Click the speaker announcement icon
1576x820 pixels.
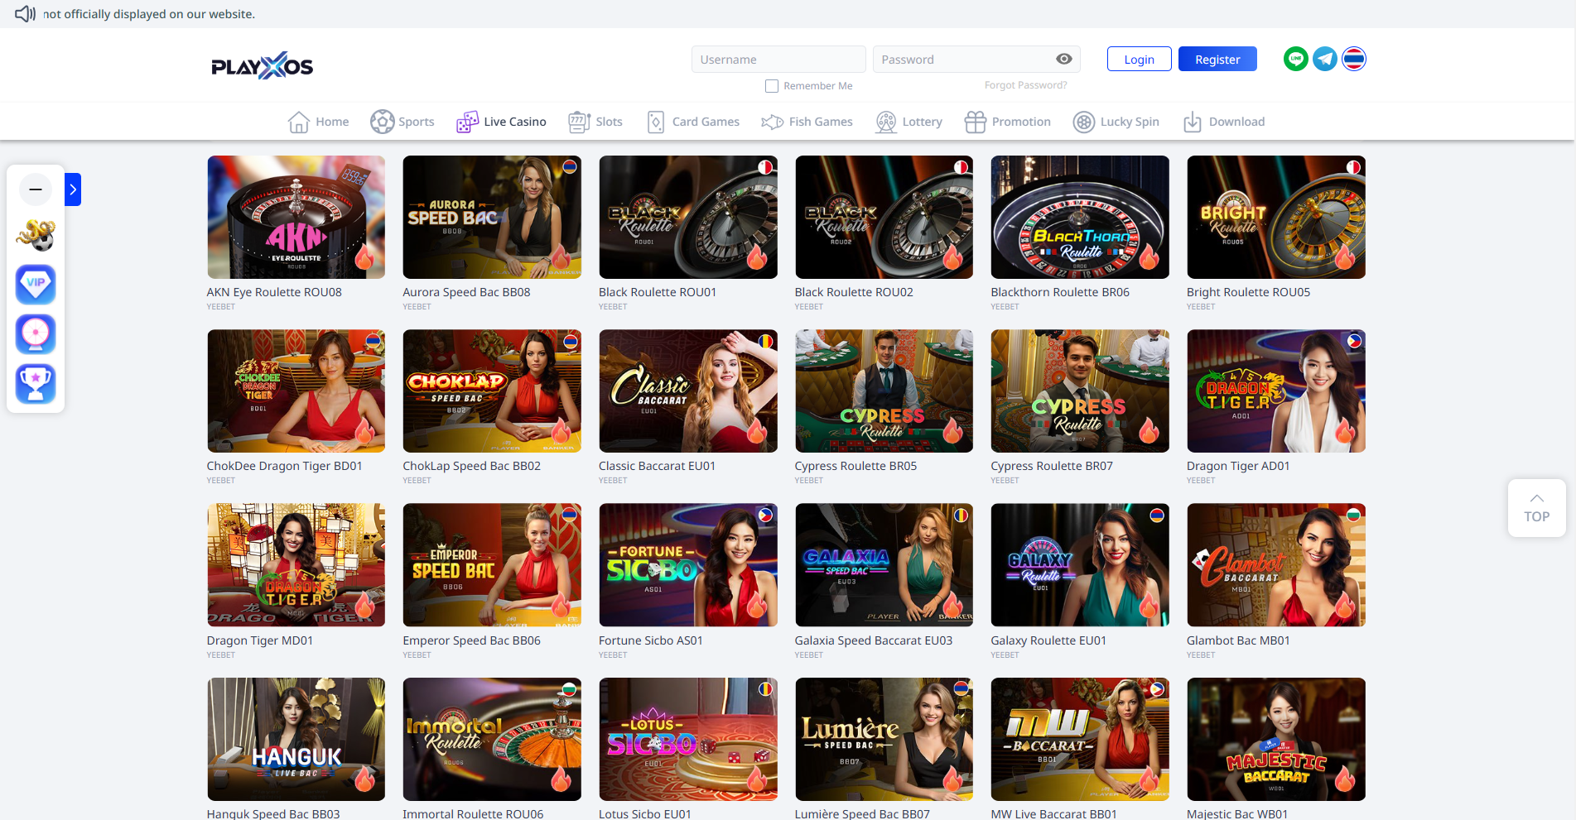(25, 13)
